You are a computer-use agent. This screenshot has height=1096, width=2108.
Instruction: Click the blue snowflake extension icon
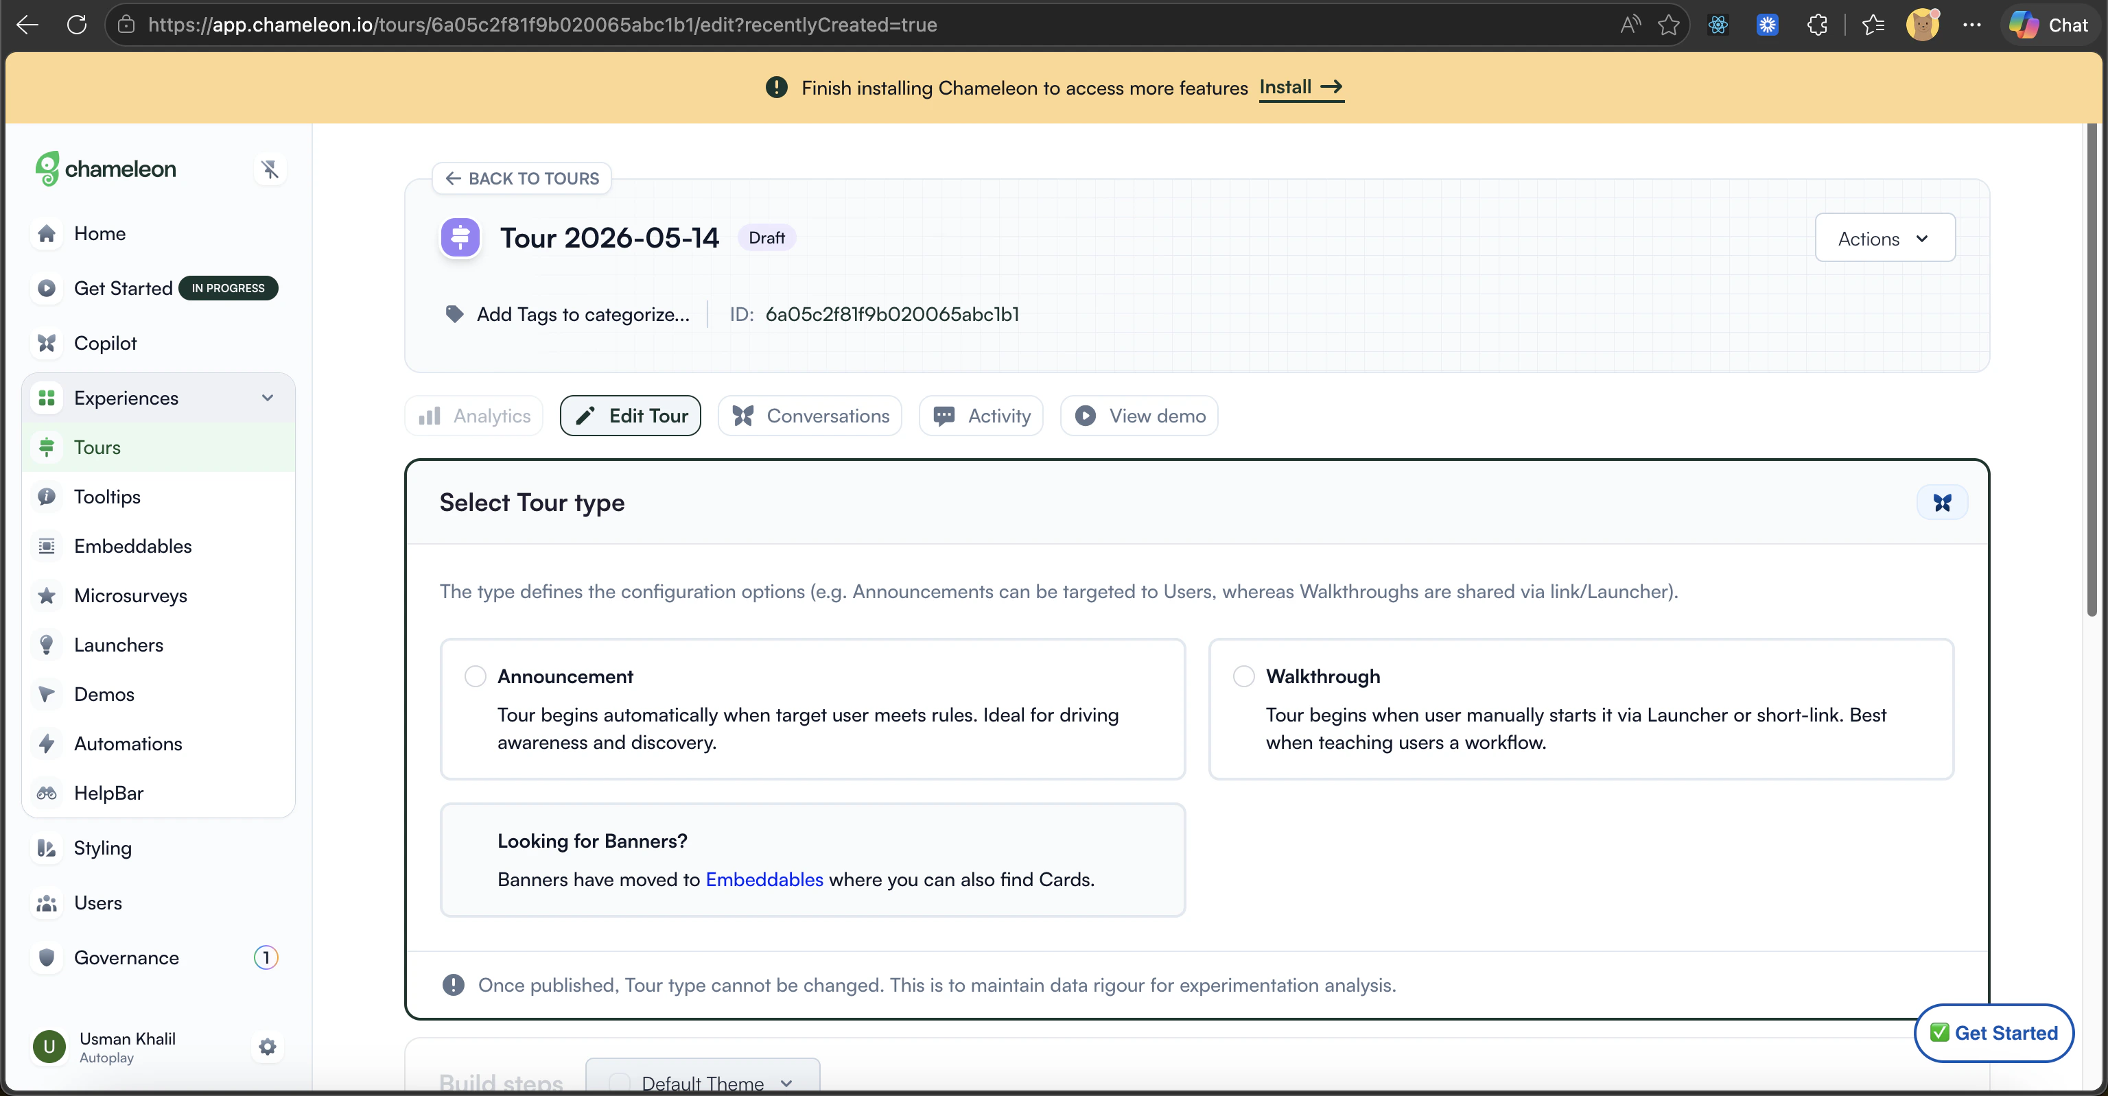click(1768, 25)
